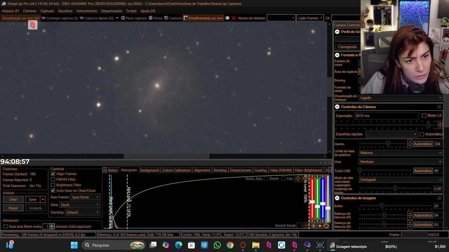The height and width of the screenshot is (252, 449).
Task: Open the Scripts menu
Action: point(131,11)
